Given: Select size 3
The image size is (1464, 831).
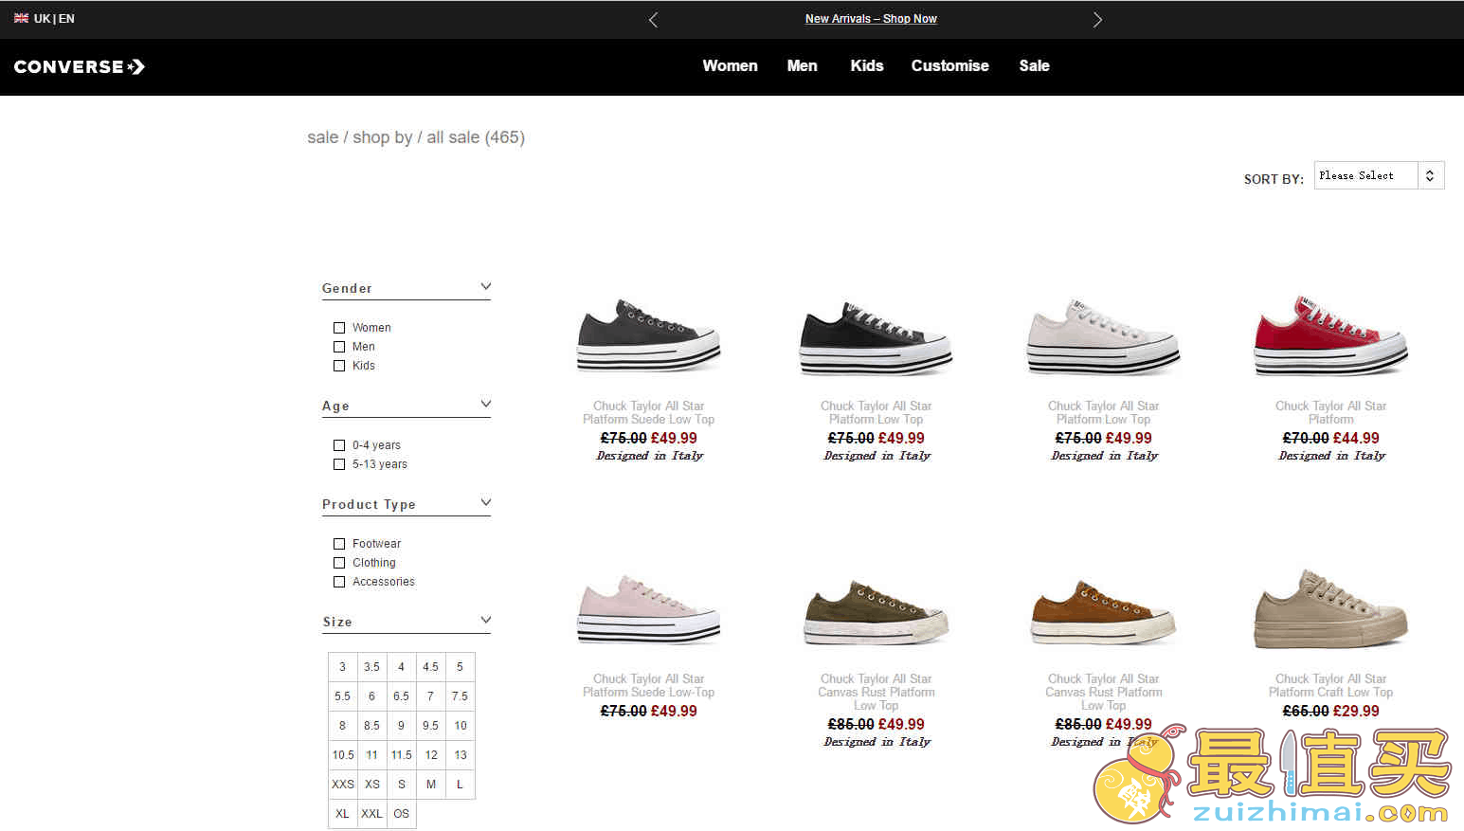Looking at the screenshot, I should (343, 667).
